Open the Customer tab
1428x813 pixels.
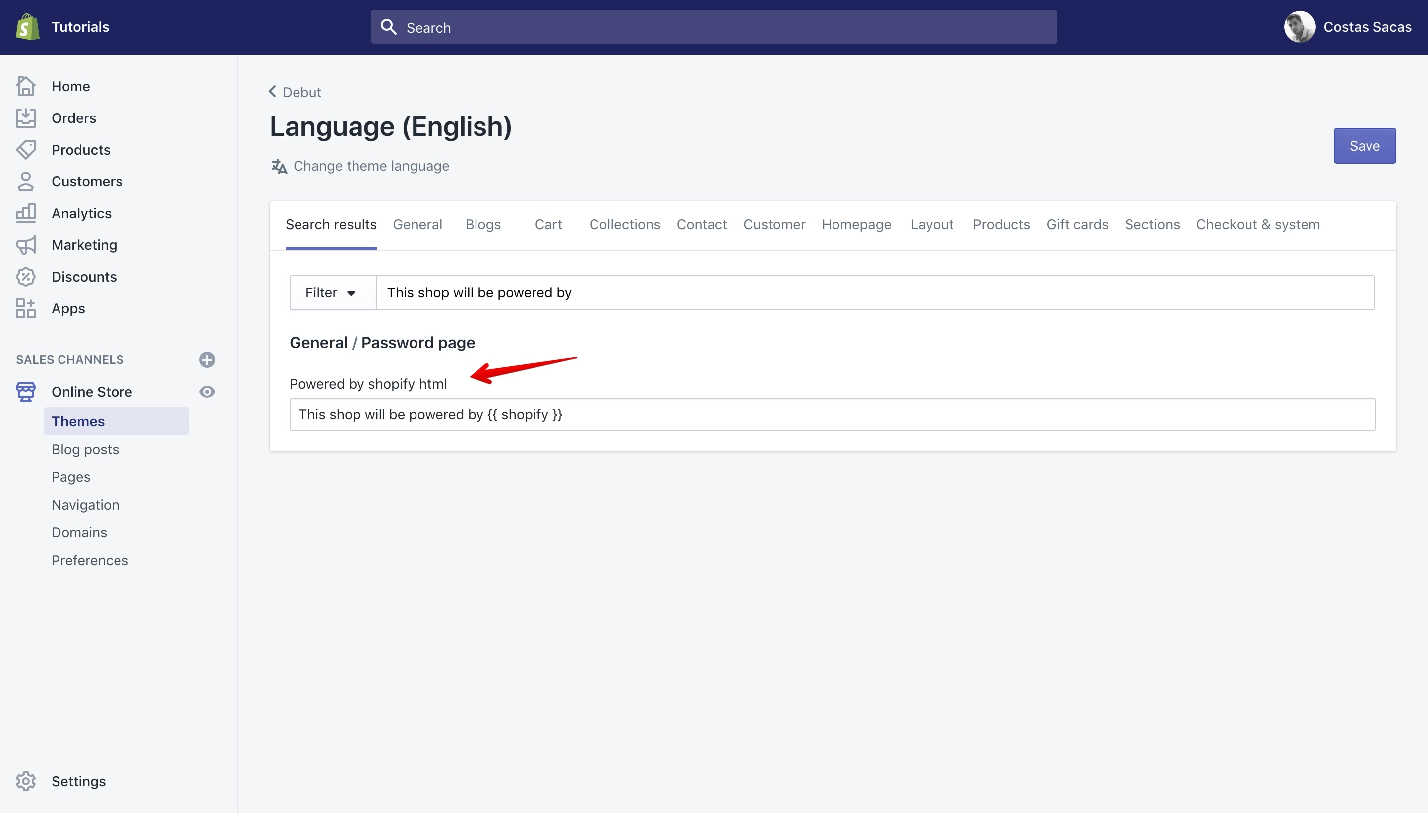coord(774,225)
